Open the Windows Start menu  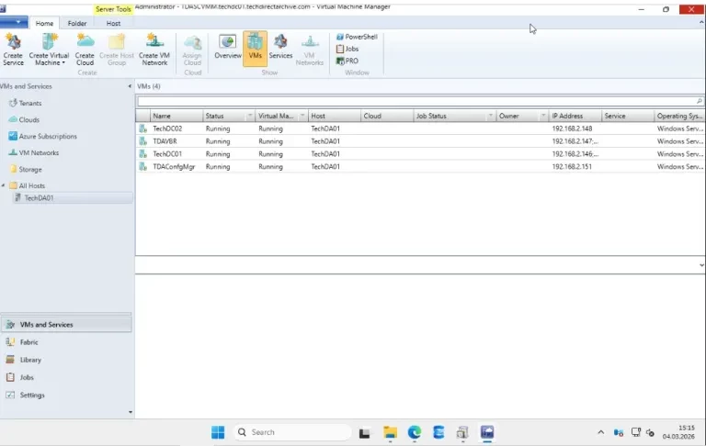coord(218,432)
